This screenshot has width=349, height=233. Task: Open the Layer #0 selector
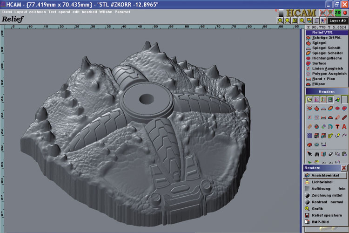338,21
